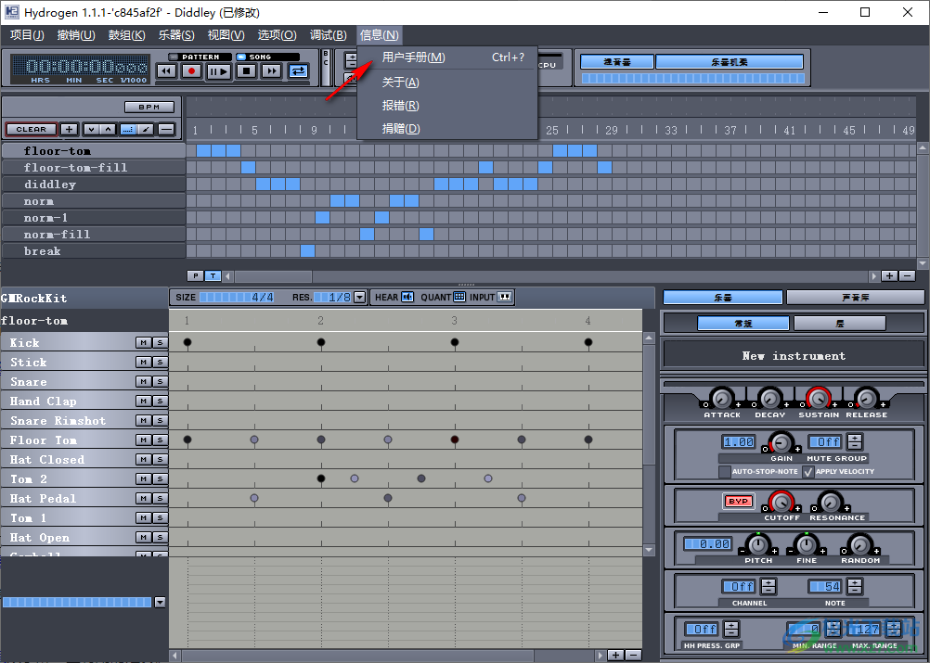
Task: Click the CLEAR button
Action: (32, 129)
